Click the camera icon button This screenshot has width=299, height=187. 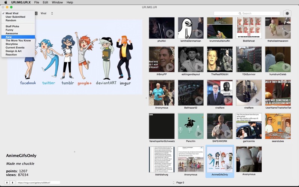coord(287,13)
